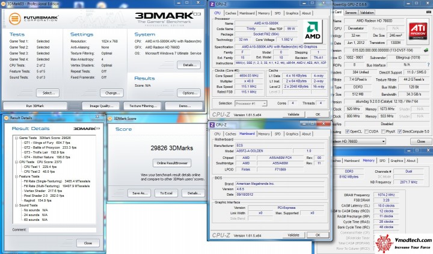Click Validate in the Mainboard CPU-Z window
Screen dimensions: 433x254
(x=293, y=235)
